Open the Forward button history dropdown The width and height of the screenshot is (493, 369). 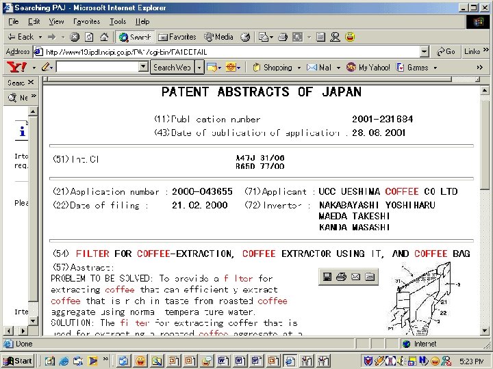pos(63,38)
